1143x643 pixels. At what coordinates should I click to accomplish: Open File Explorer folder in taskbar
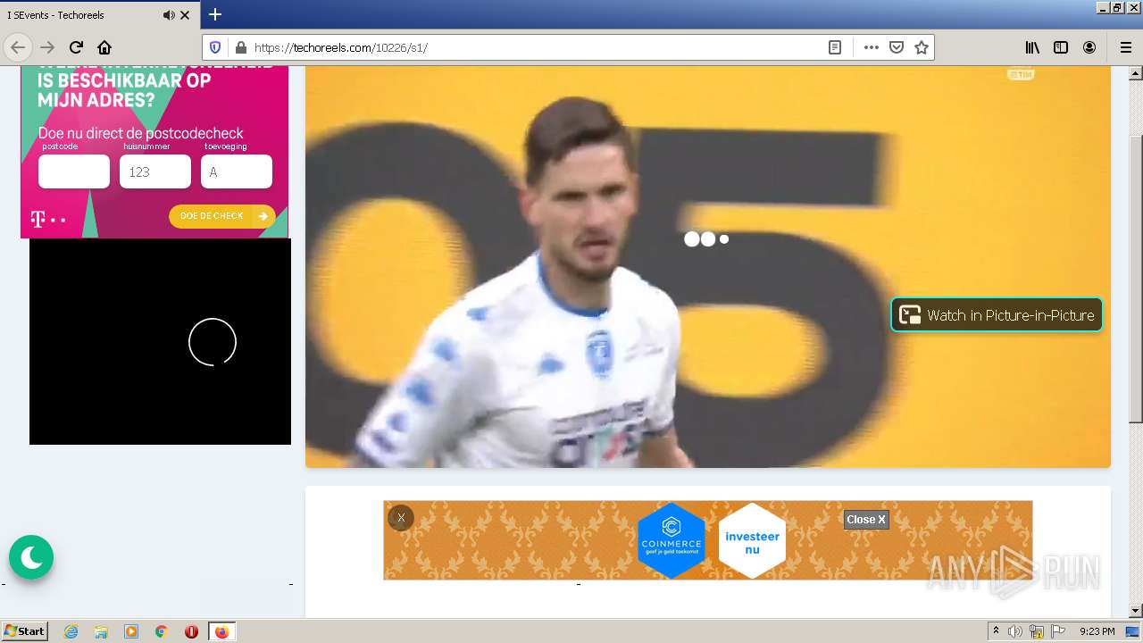tap(101, 631)
